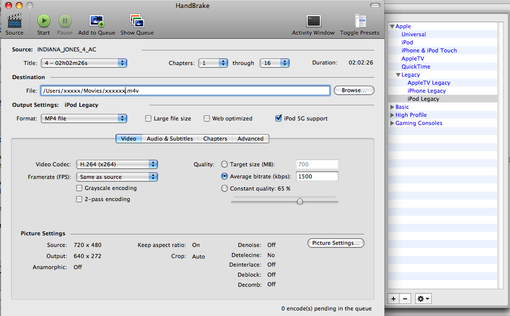Image resolution: width=510 pixels, height=316 pixels.
Task: Uncheck iPod 5G support
Action: click(x=278, y=118)
